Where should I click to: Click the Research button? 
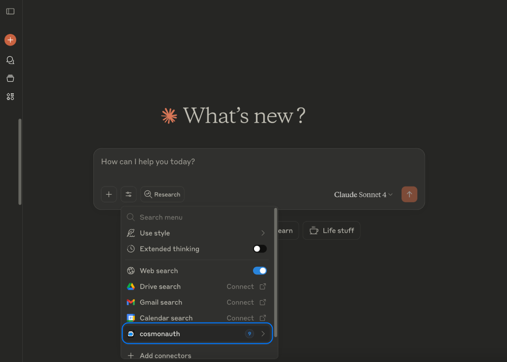pos(162,194)
